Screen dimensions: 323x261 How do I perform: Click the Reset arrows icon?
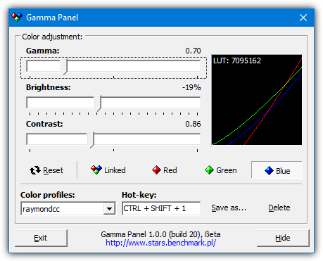point(35,170)
